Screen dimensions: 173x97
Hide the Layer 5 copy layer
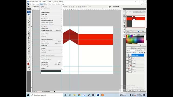click(x=127, y=55)
